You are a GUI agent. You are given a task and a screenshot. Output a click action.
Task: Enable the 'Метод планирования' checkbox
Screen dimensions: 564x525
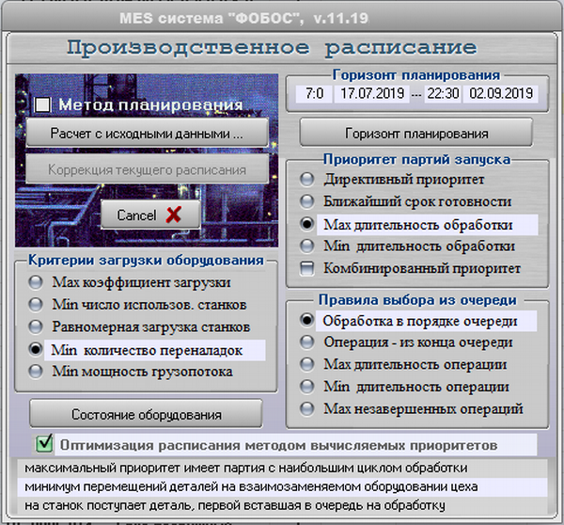click(x=42, y=105)
